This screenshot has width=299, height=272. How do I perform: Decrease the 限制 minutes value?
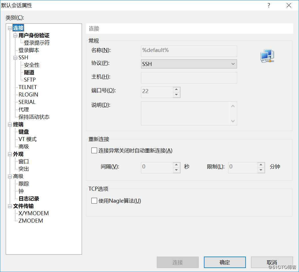pos(261,170)
